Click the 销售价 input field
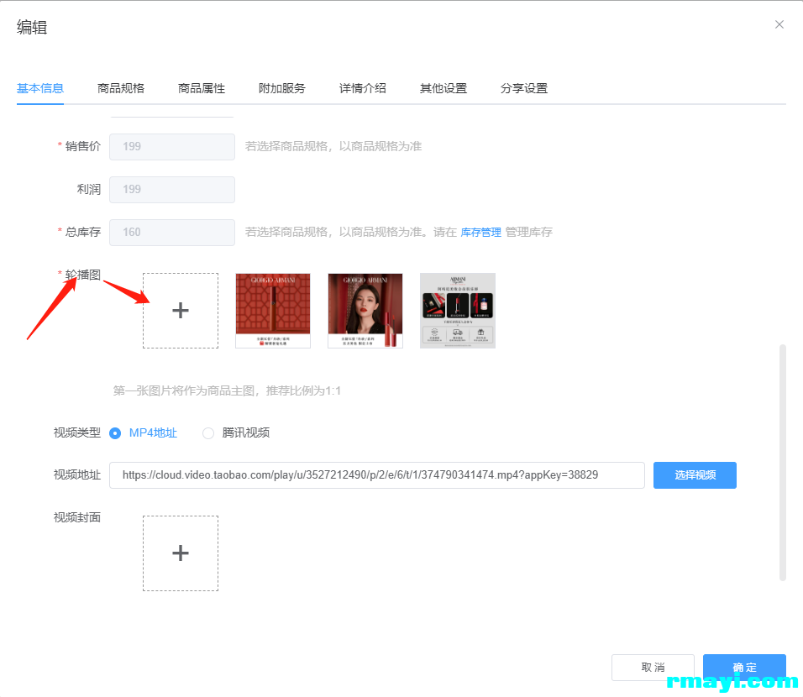803x697 pixels. coord(172,146)
